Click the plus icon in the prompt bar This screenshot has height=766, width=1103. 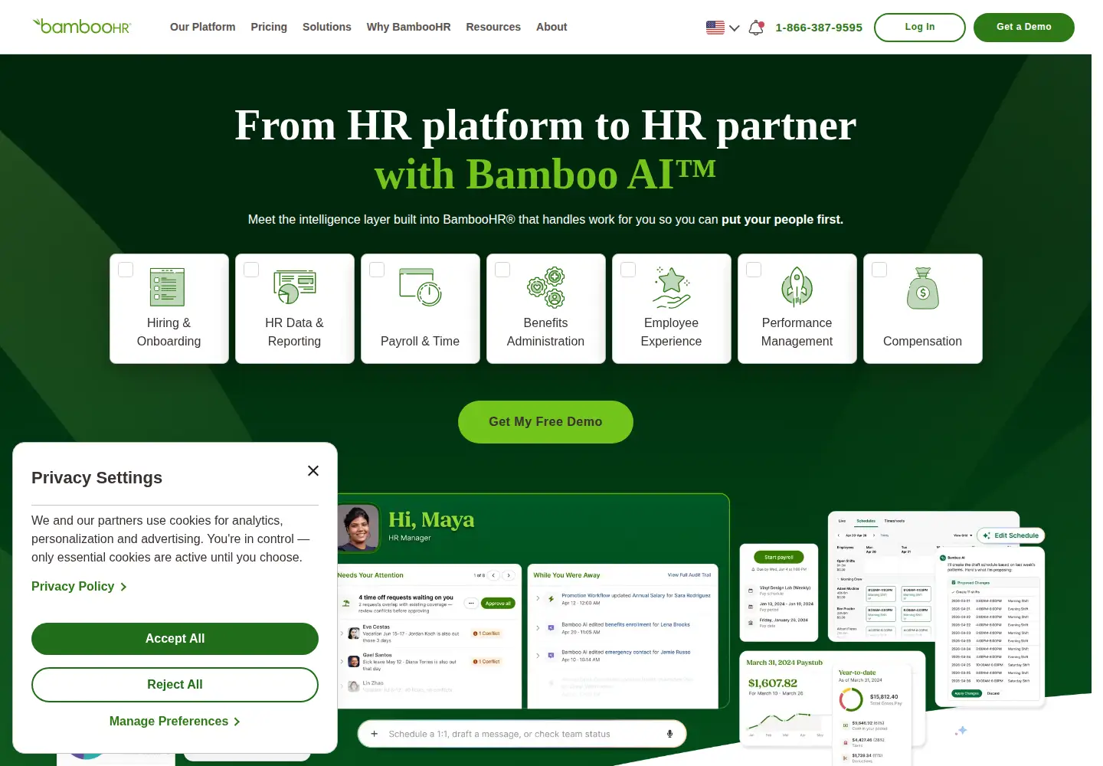(x=375, y=734)
